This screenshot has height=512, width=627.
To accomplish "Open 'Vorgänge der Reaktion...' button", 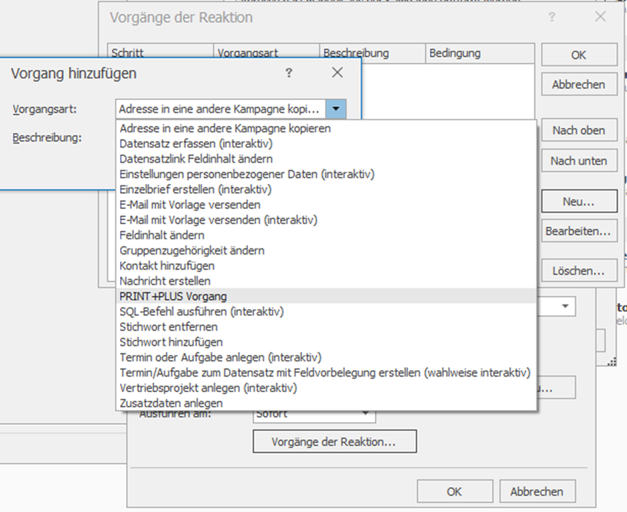I will [334, 441].
